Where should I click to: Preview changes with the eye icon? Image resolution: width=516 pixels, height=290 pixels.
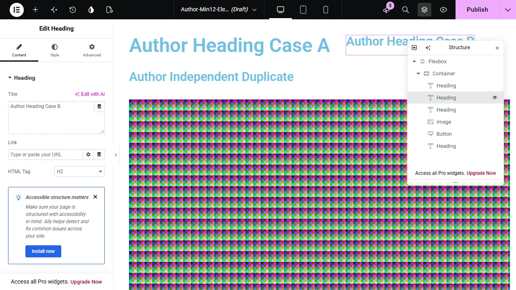[443, 10]
